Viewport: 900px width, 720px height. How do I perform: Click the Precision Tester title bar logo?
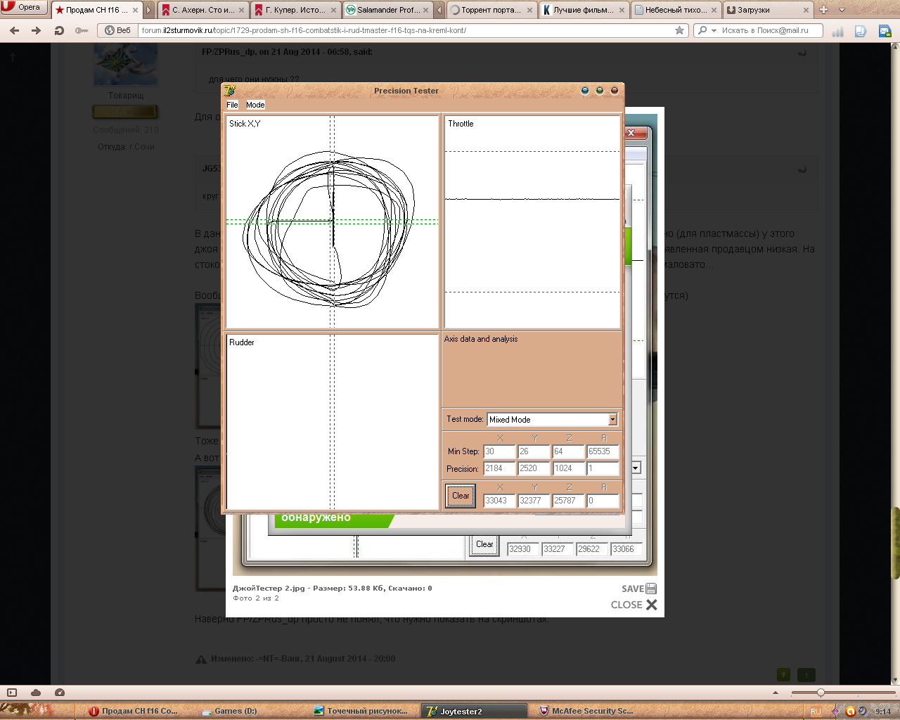[230, 91]
